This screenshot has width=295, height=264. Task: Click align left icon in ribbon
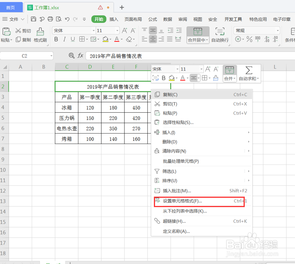pyautogui.click(x=145, y=39)
